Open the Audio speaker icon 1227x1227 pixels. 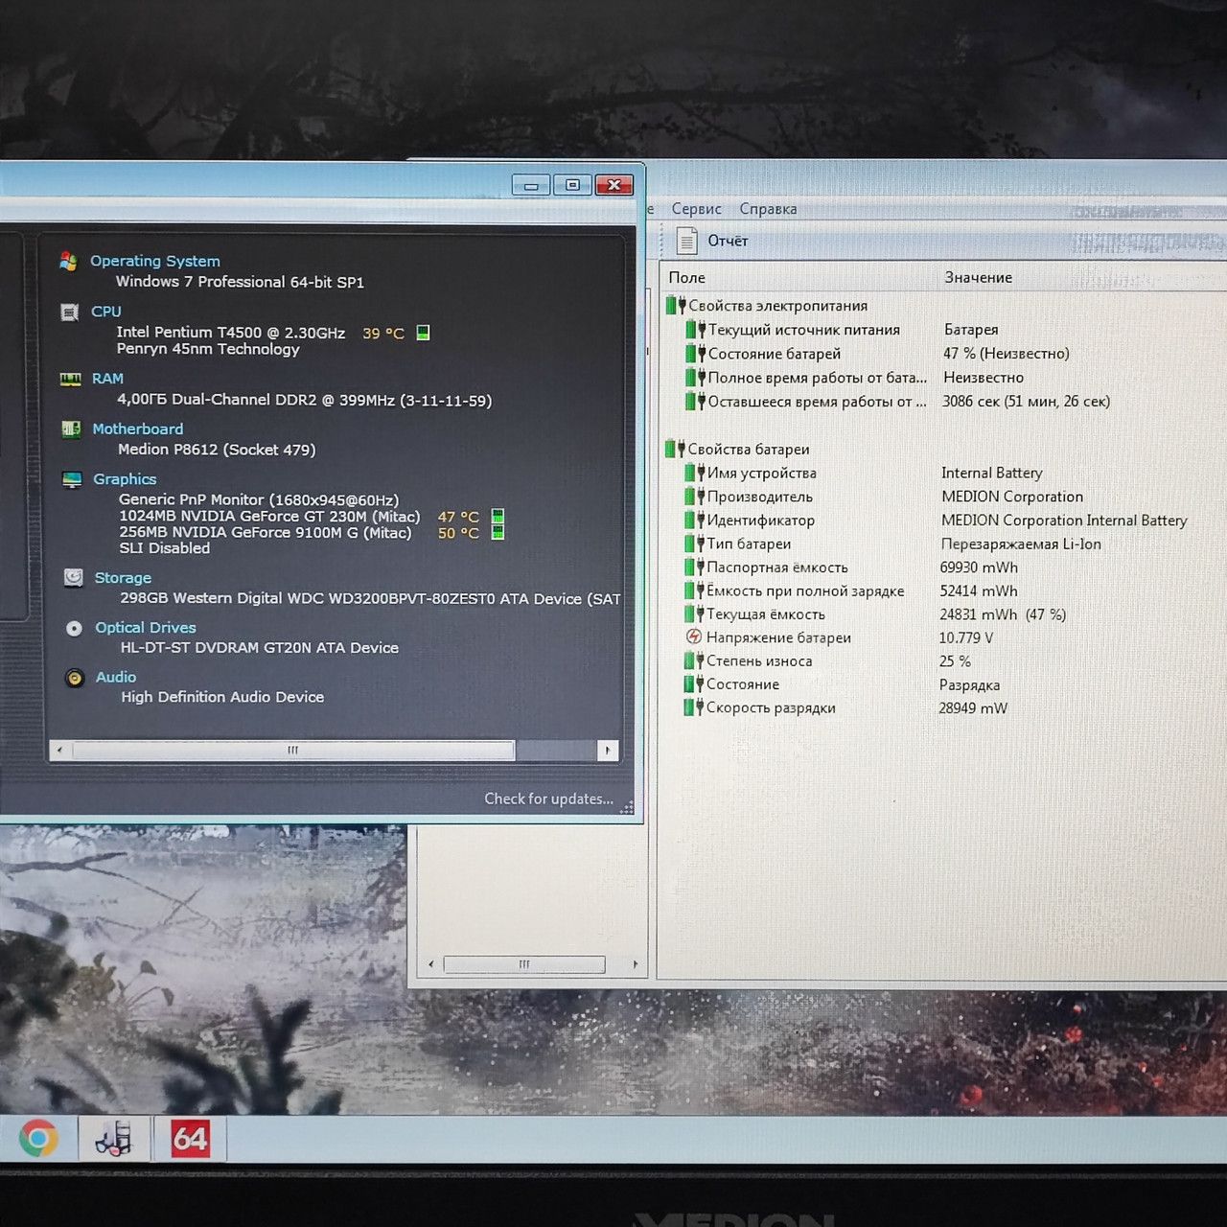74,678
